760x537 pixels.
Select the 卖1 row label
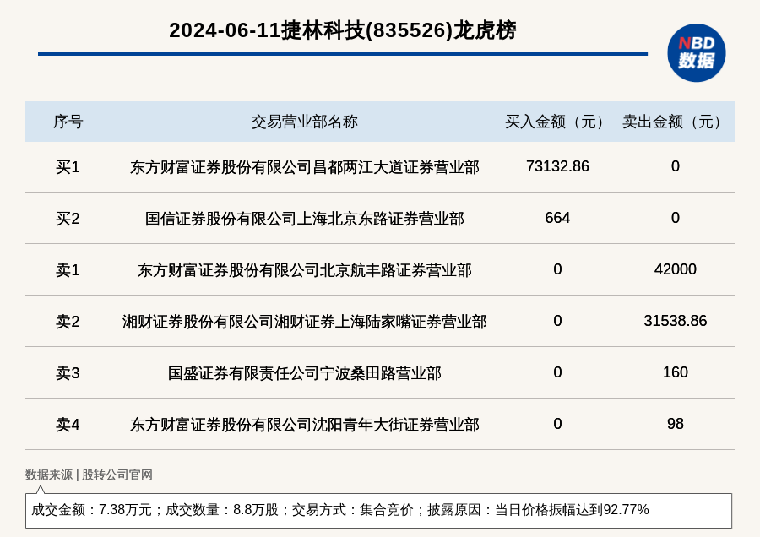click(x=68, y=270)
